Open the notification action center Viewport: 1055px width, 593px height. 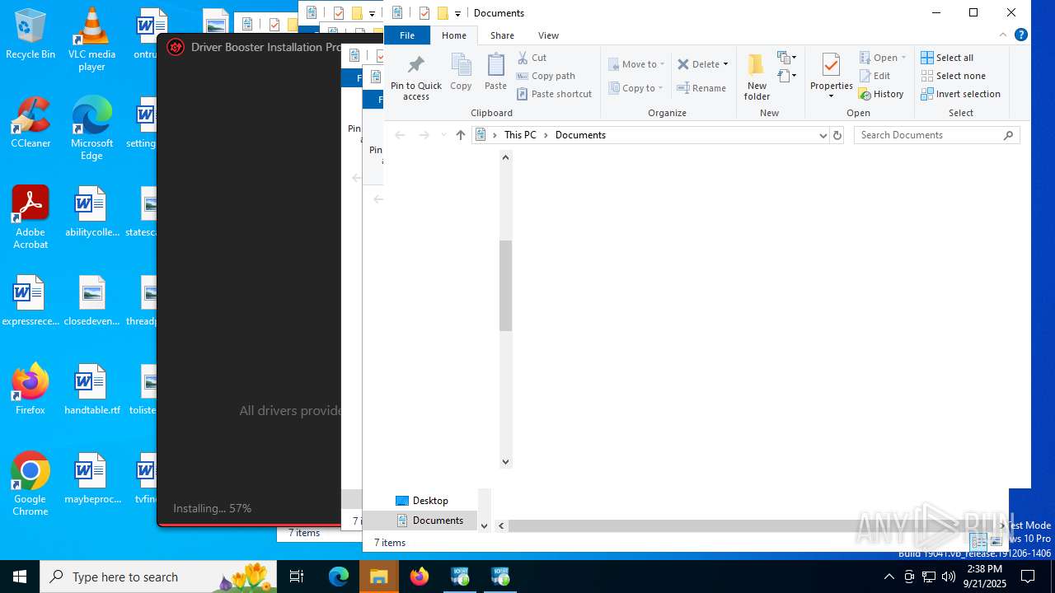tap(1028, 577)
